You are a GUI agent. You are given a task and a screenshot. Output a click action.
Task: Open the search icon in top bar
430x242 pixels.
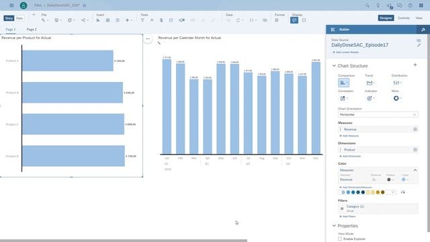click(x=368, y=5)
